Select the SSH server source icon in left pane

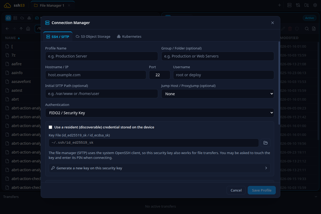tap(15, 18)
